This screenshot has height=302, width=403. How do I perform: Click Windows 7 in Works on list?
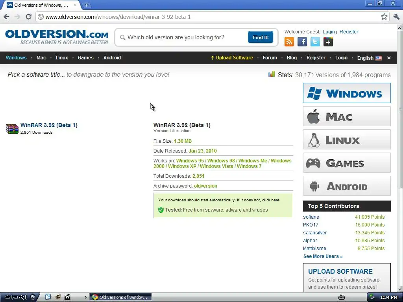pos(249,166)
